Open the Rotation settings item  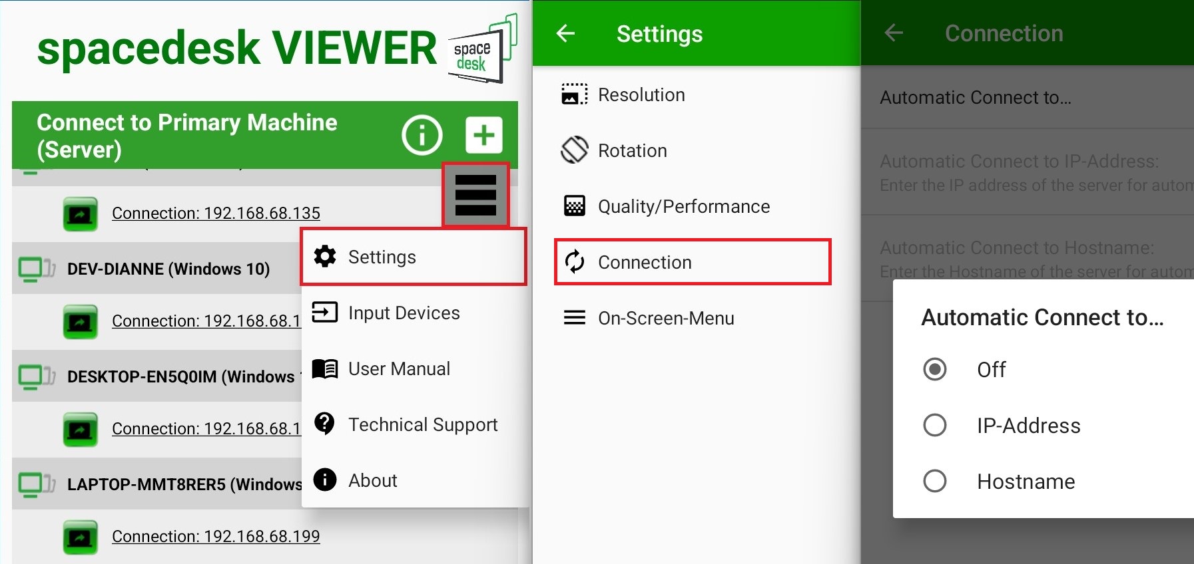coord(697,150)
